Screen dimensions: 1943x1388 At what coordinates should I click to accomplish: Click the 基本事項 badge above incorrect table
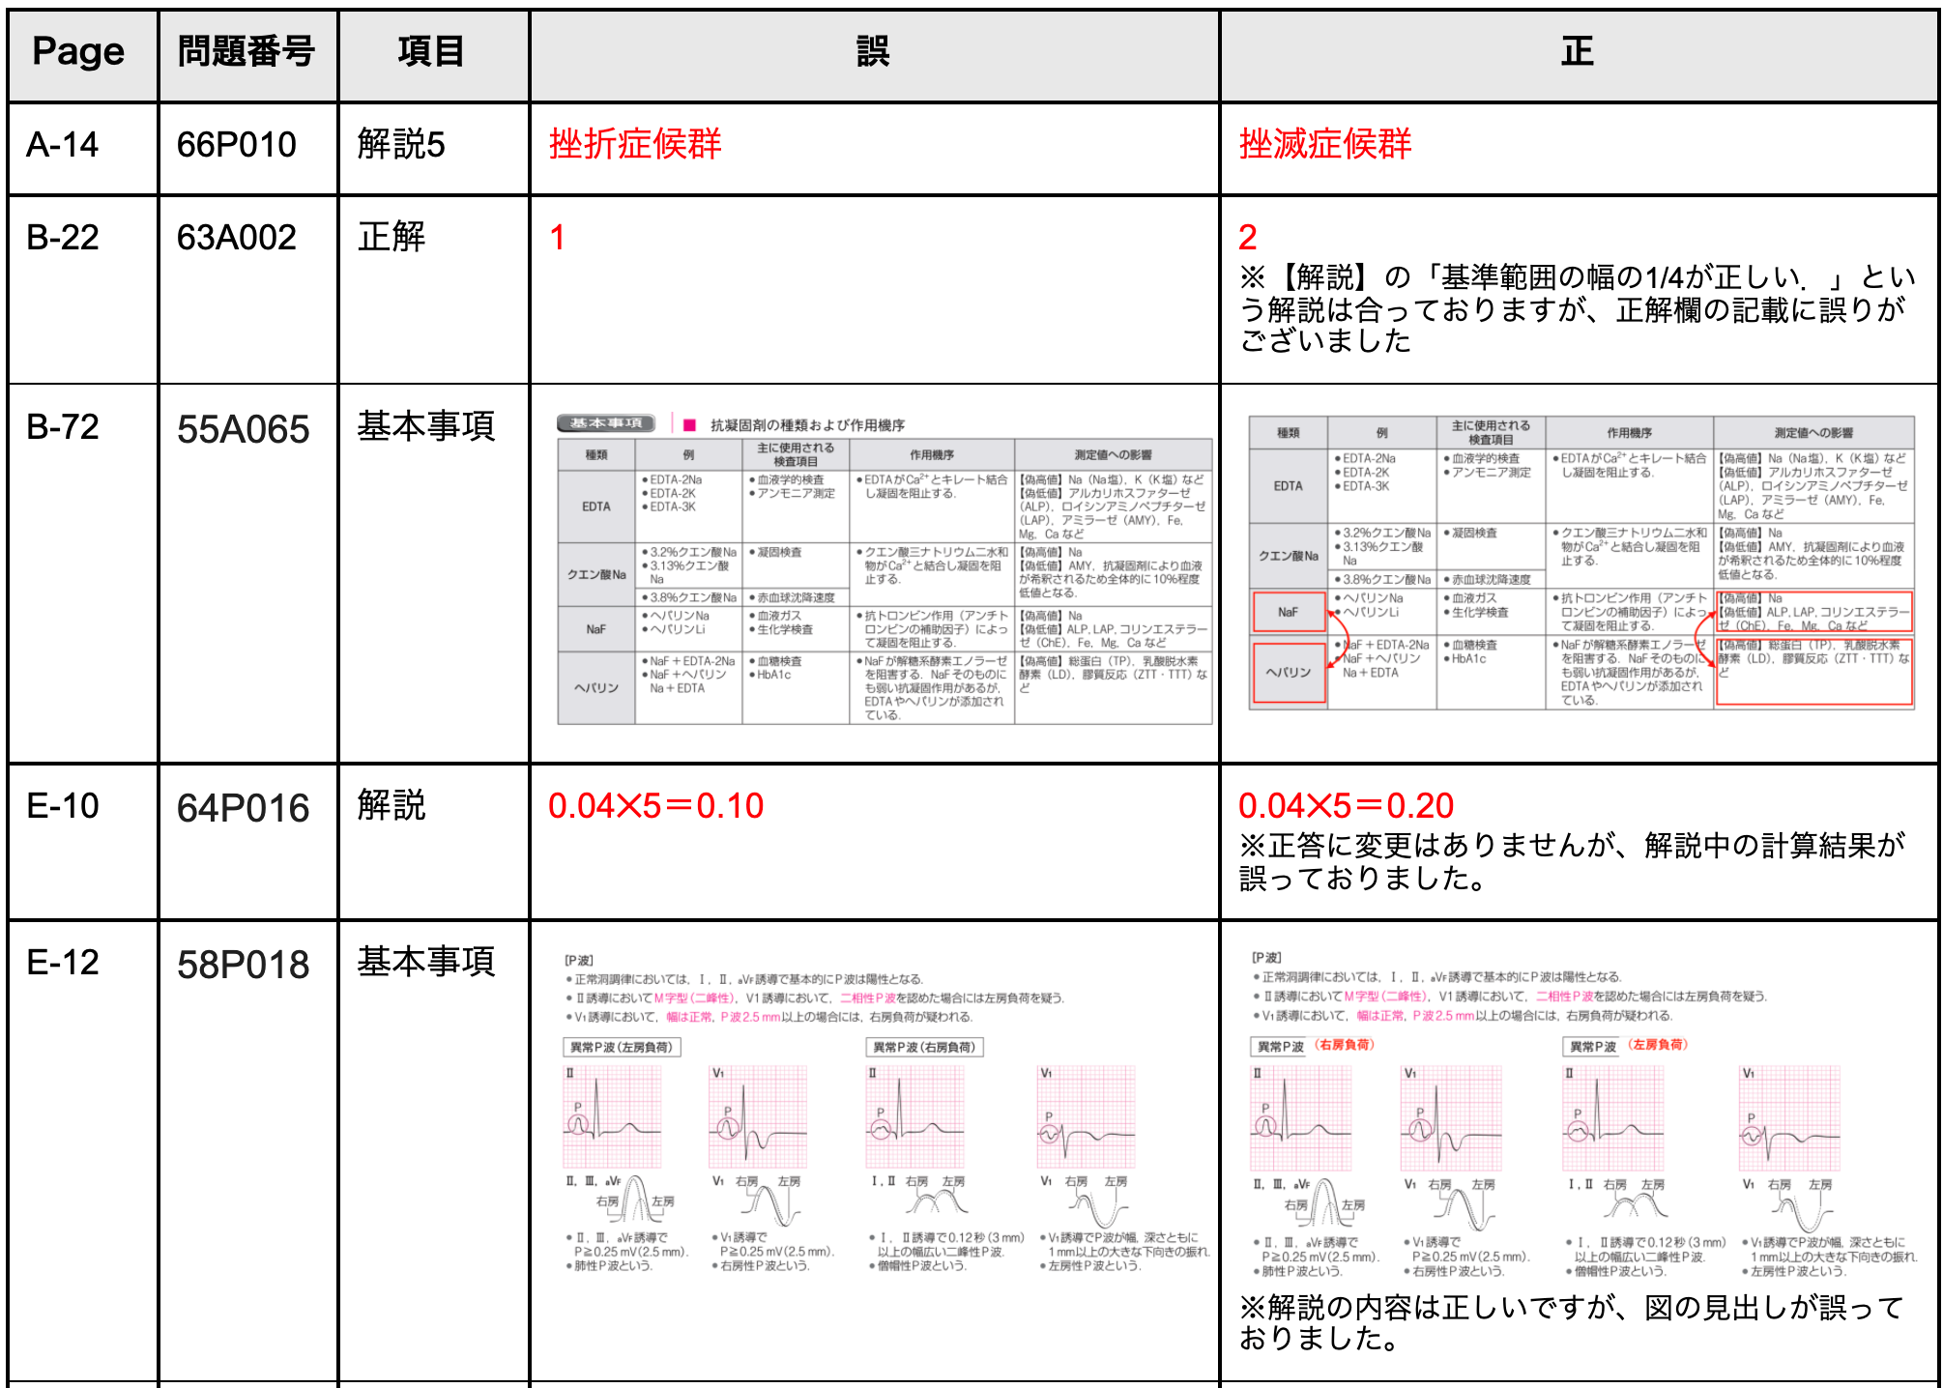coord(606,423)
